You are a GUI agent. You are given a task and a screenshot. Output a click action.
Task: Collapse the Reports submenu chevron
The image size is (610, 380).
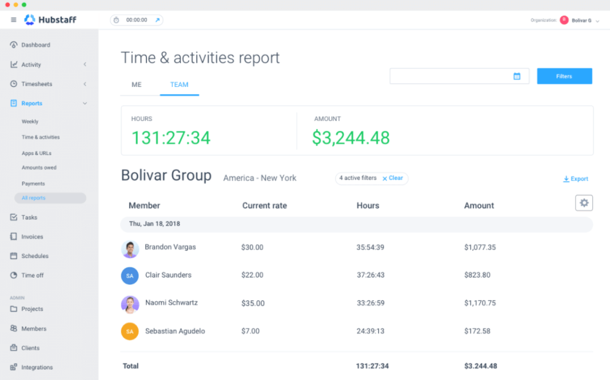tap(85, 103)
